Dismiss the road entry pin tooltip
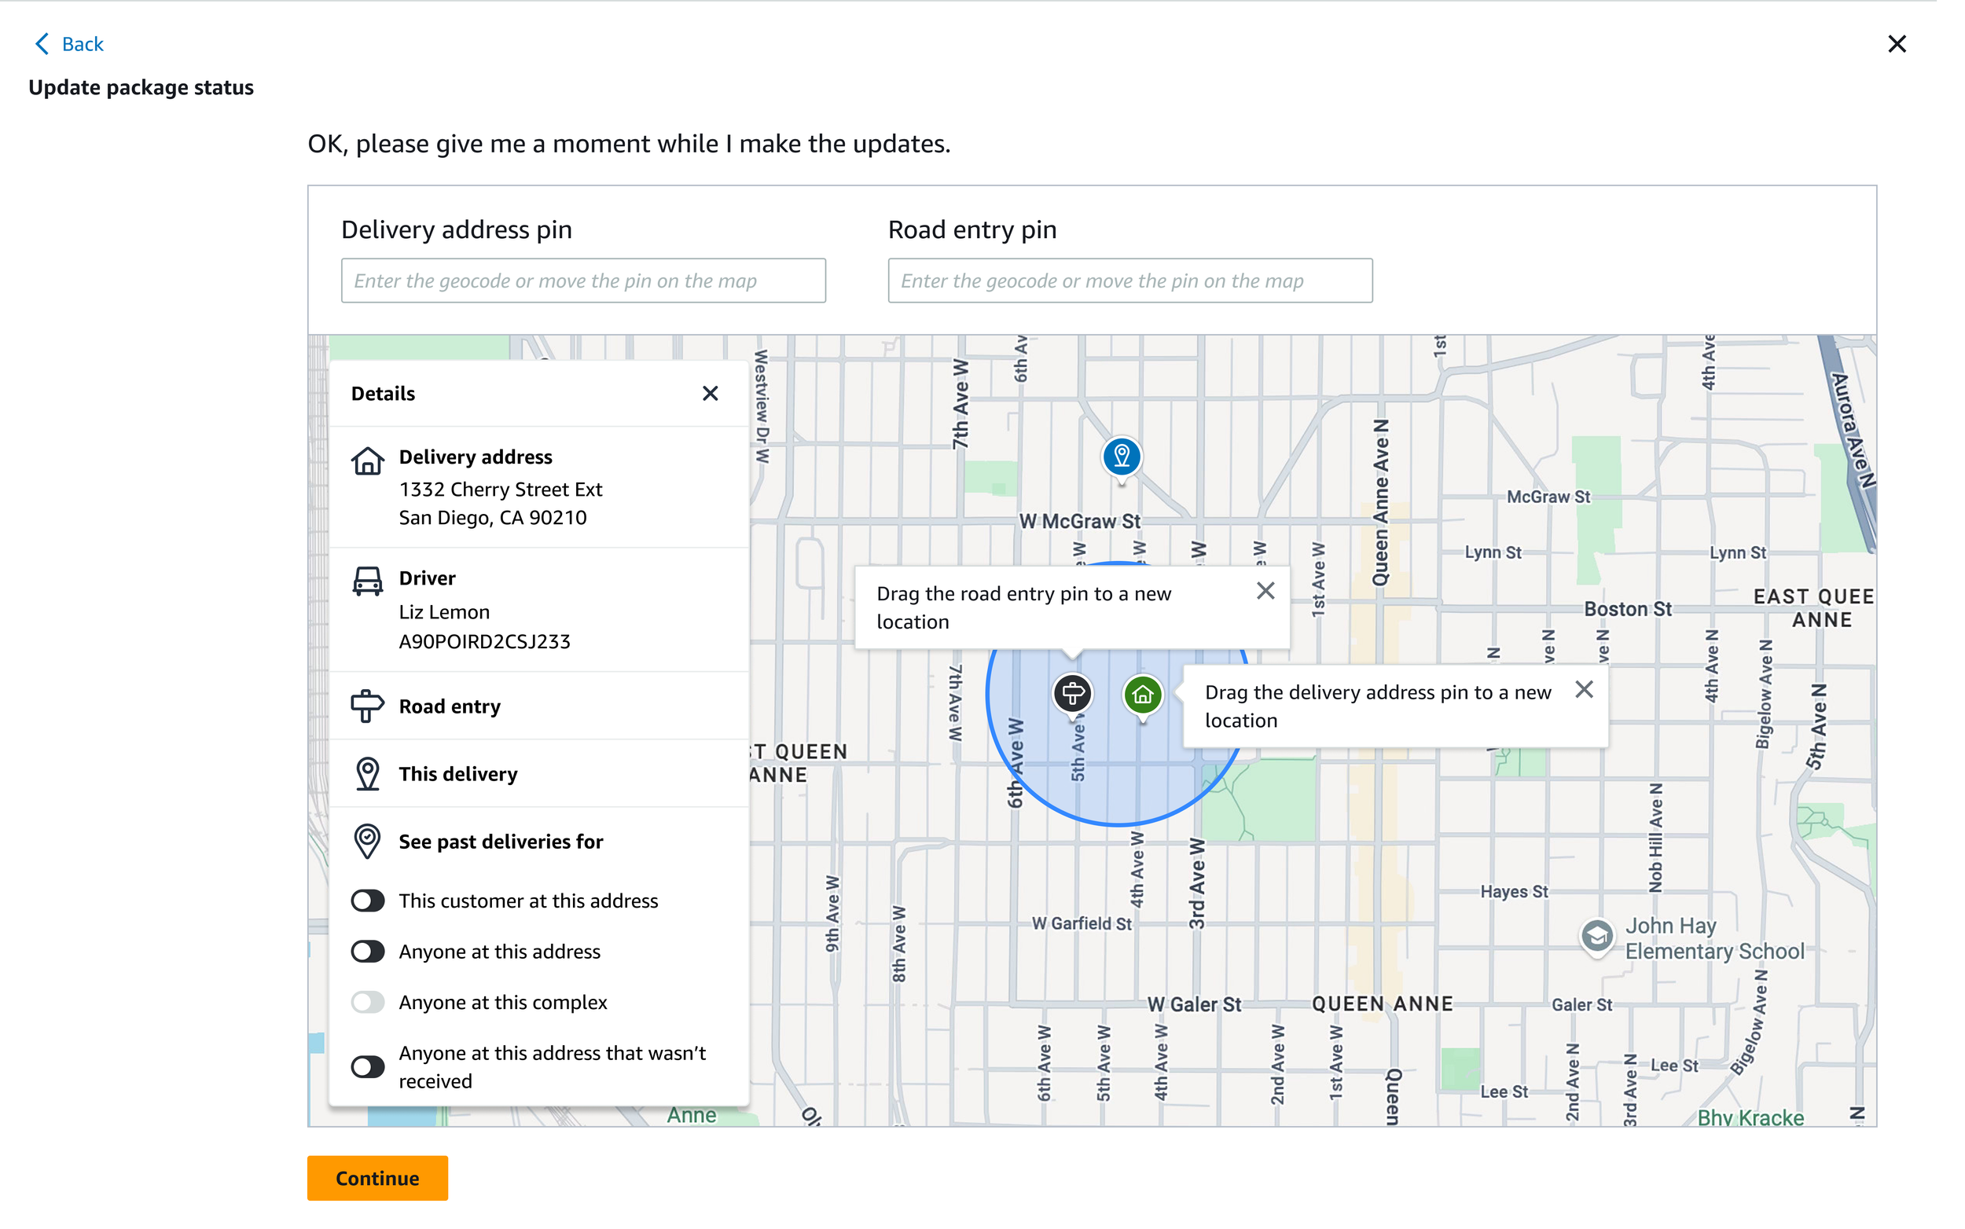1965x1229 pixels. [x=1265, y=591]
